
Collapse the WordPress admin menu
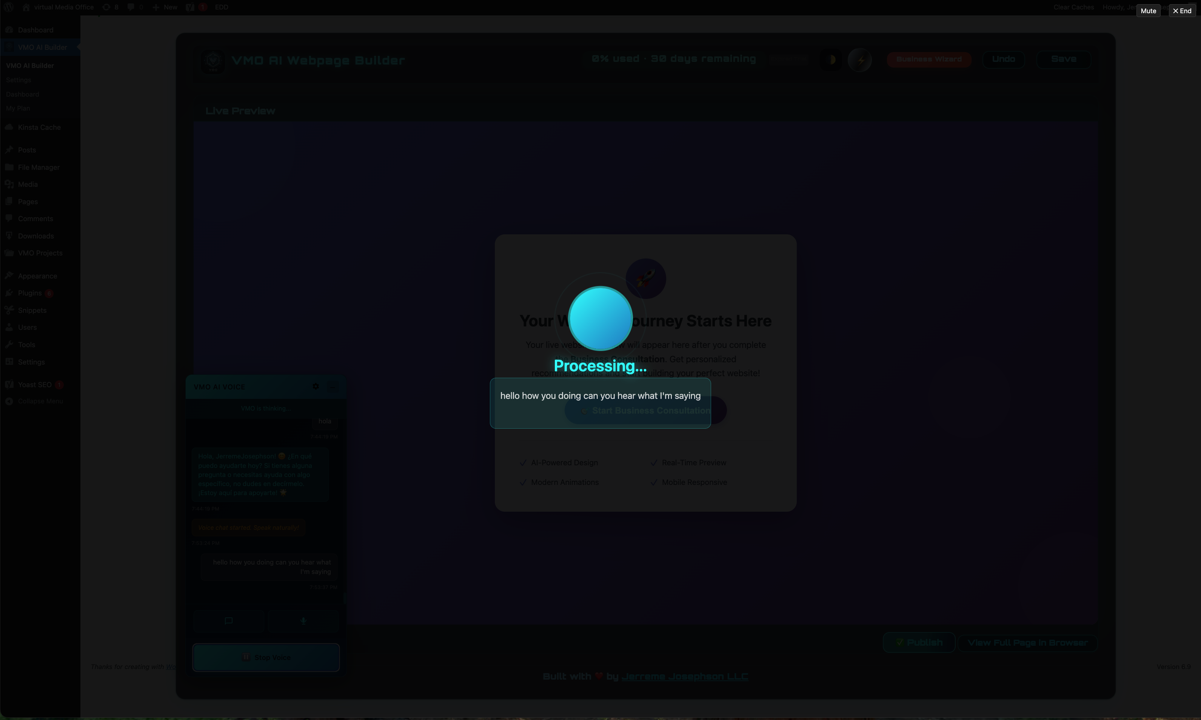(x=40, y=401)
